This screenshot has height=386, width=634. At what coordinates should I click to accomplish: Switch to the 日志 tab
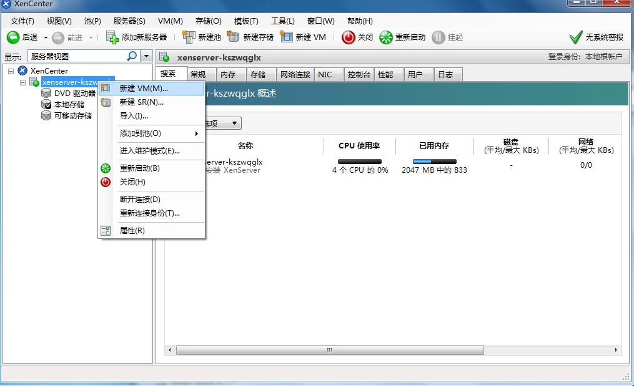(448, 74)
